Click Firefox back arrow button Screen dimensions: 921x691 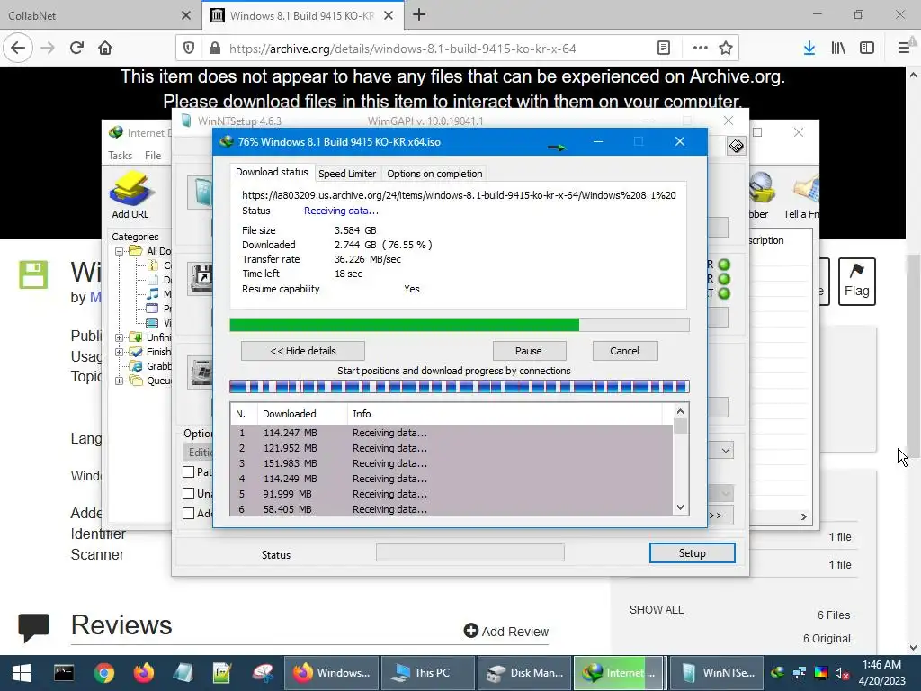[x=18, y=49]
